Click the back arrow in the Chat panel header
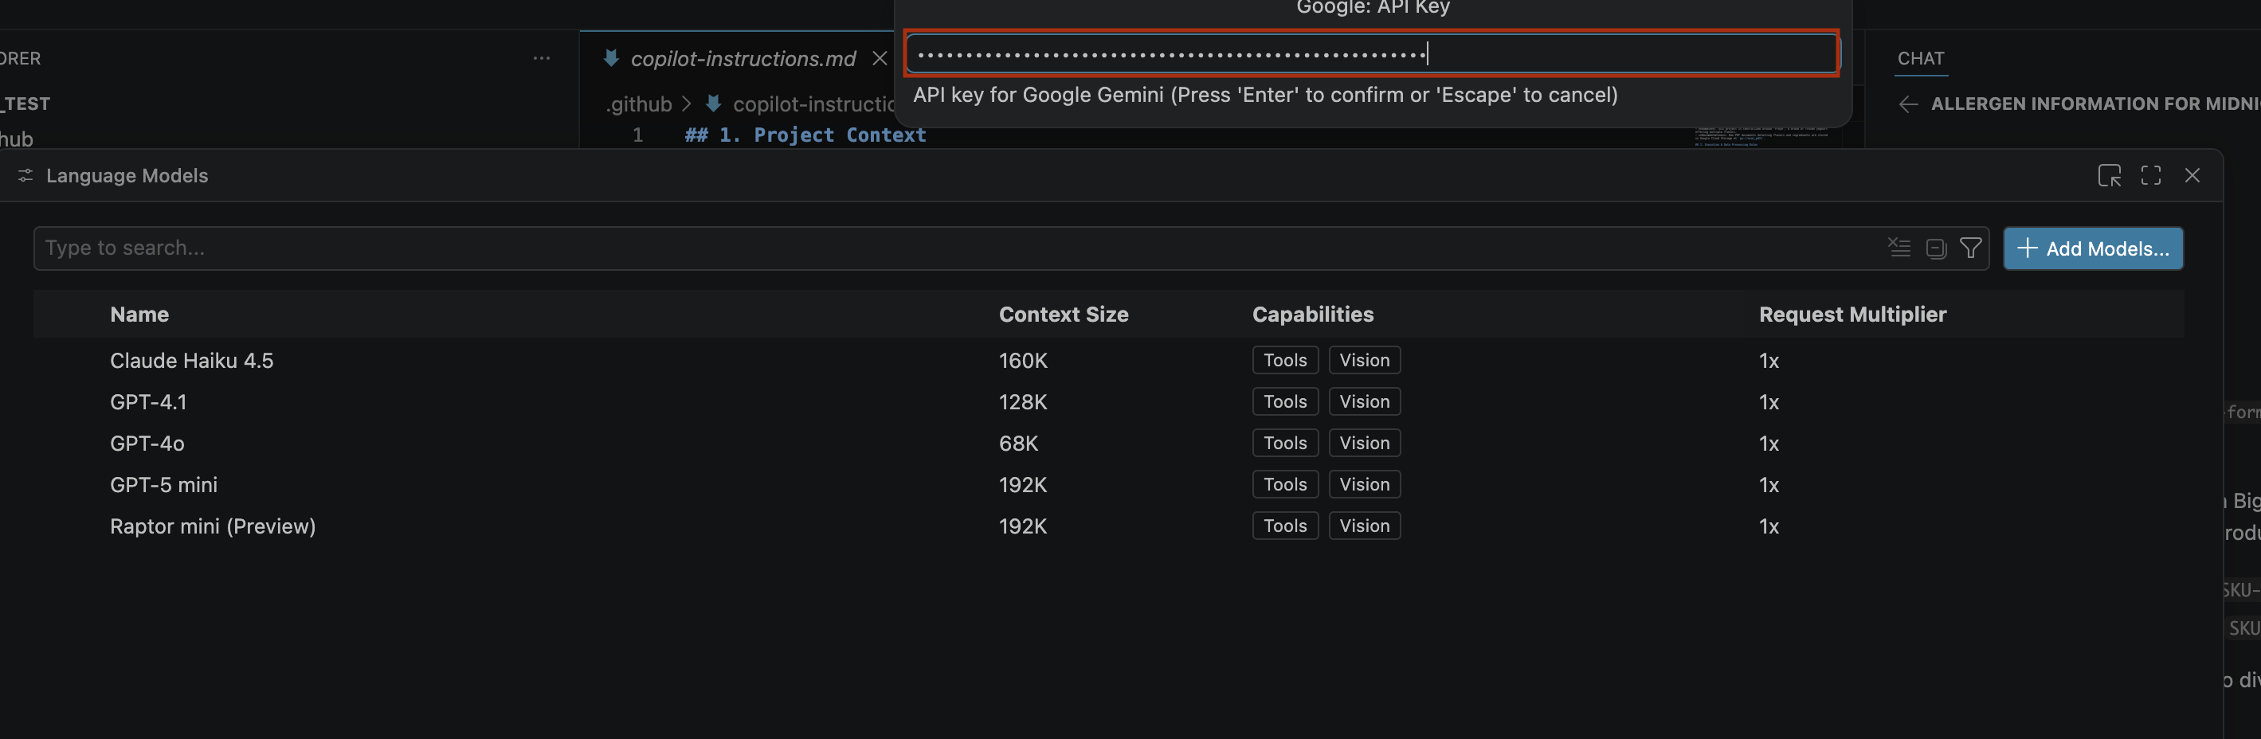Image resolution: width=2261 pixels, height=739 pixels. pyautogui.click(x=1909, y=104)
